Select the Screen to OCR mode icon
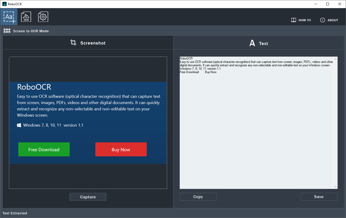 click(x=9, y=17)
